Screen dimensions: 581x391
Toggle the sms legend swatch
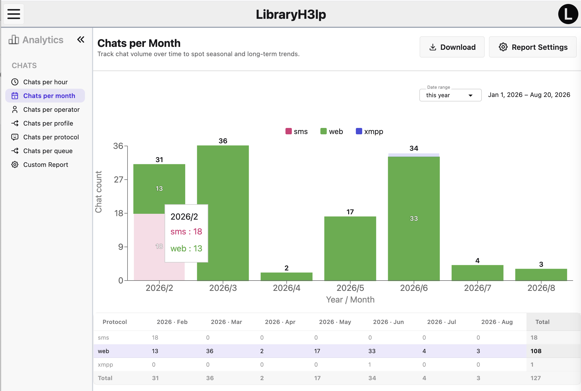tap(289, 131)
